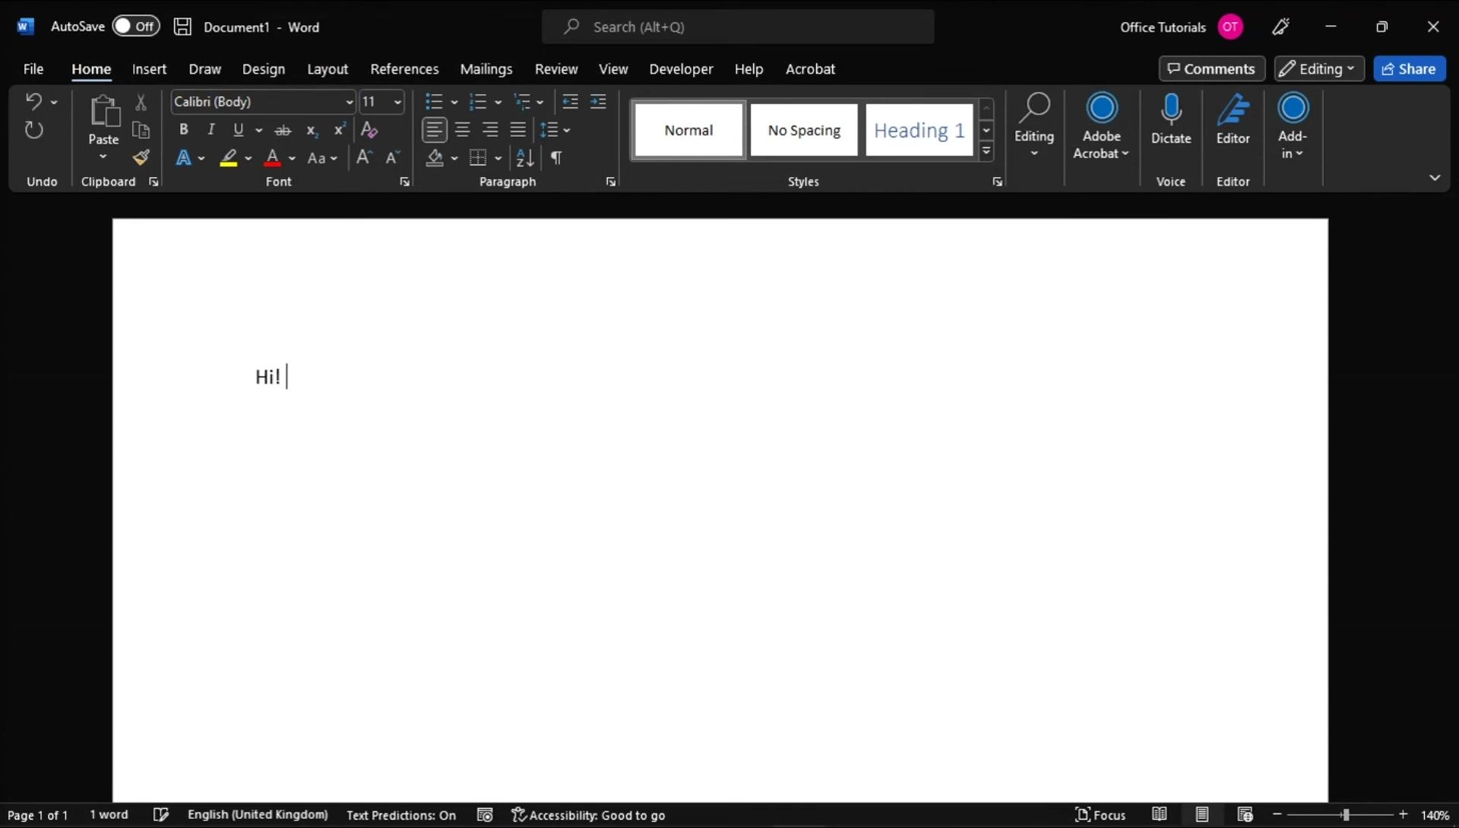Click the Undo arrow icon
The width and height of the screenshot is (1459, 828).
pyautogui.click(x=33, y=101)
